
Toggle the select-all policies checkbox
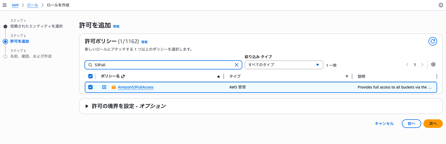90,76
